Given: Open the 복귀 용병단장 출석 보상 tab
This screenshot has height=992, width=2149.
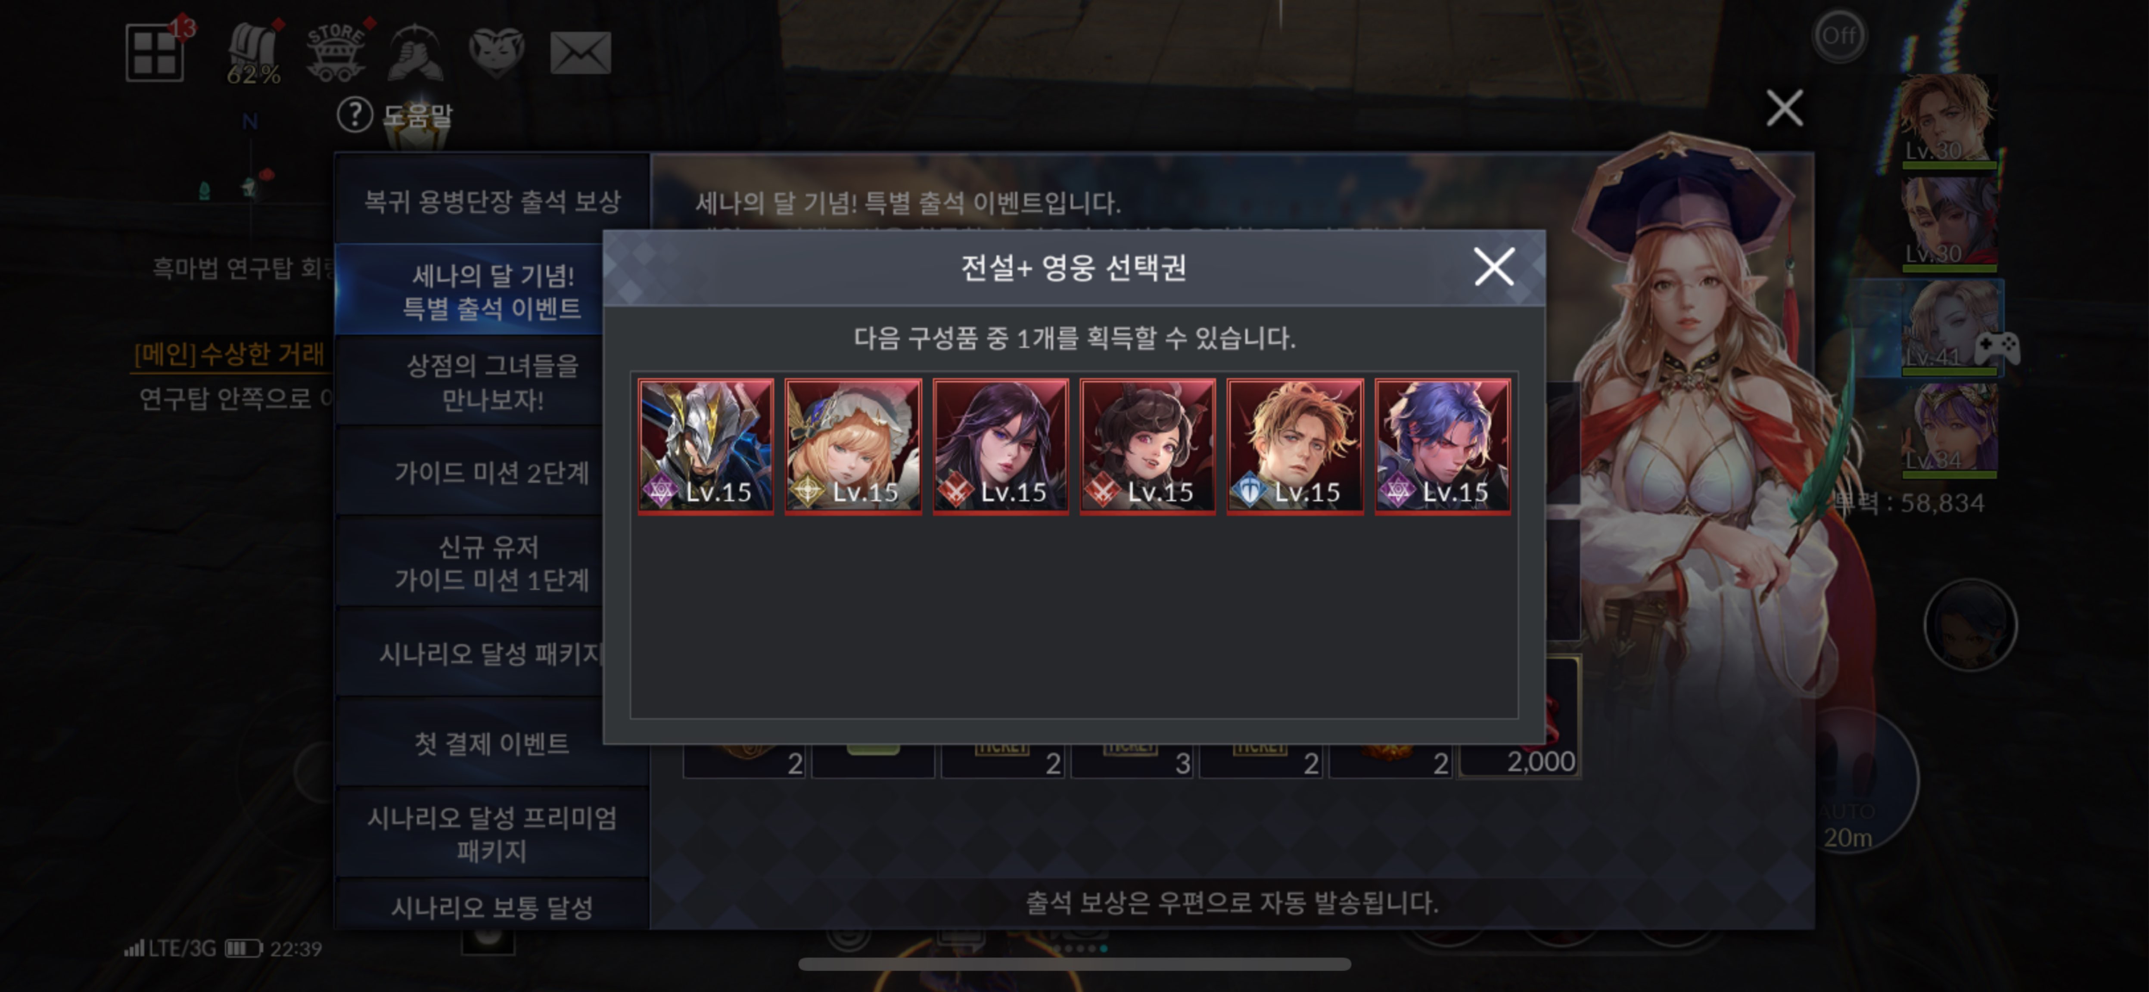Looking at the screenshot, I should (492, 201).
